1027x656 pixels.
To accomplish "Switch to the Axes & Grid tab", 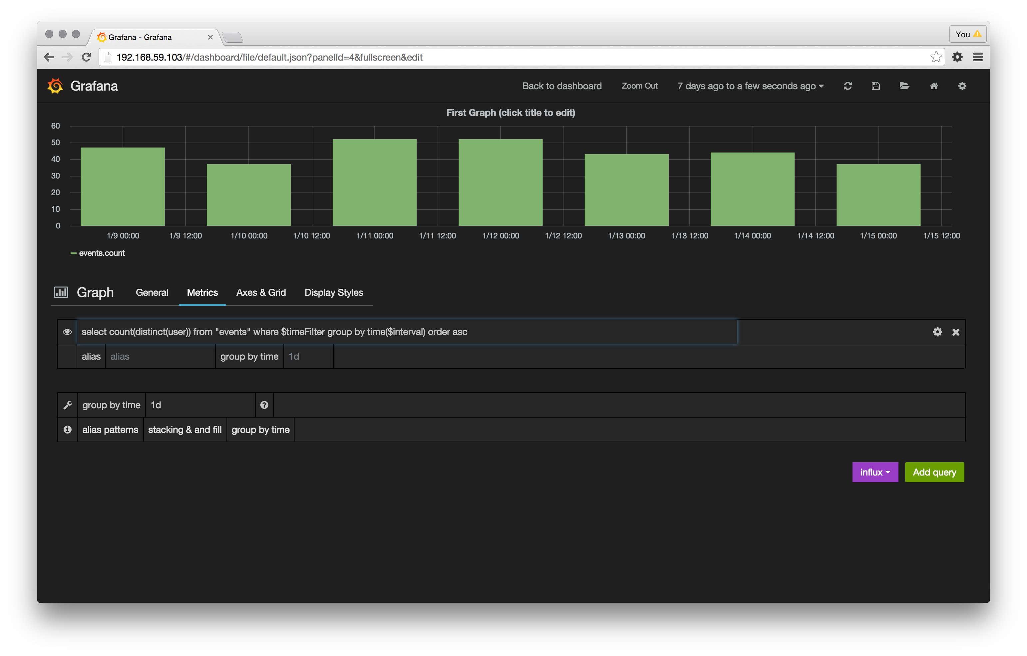I will (261, 293).
